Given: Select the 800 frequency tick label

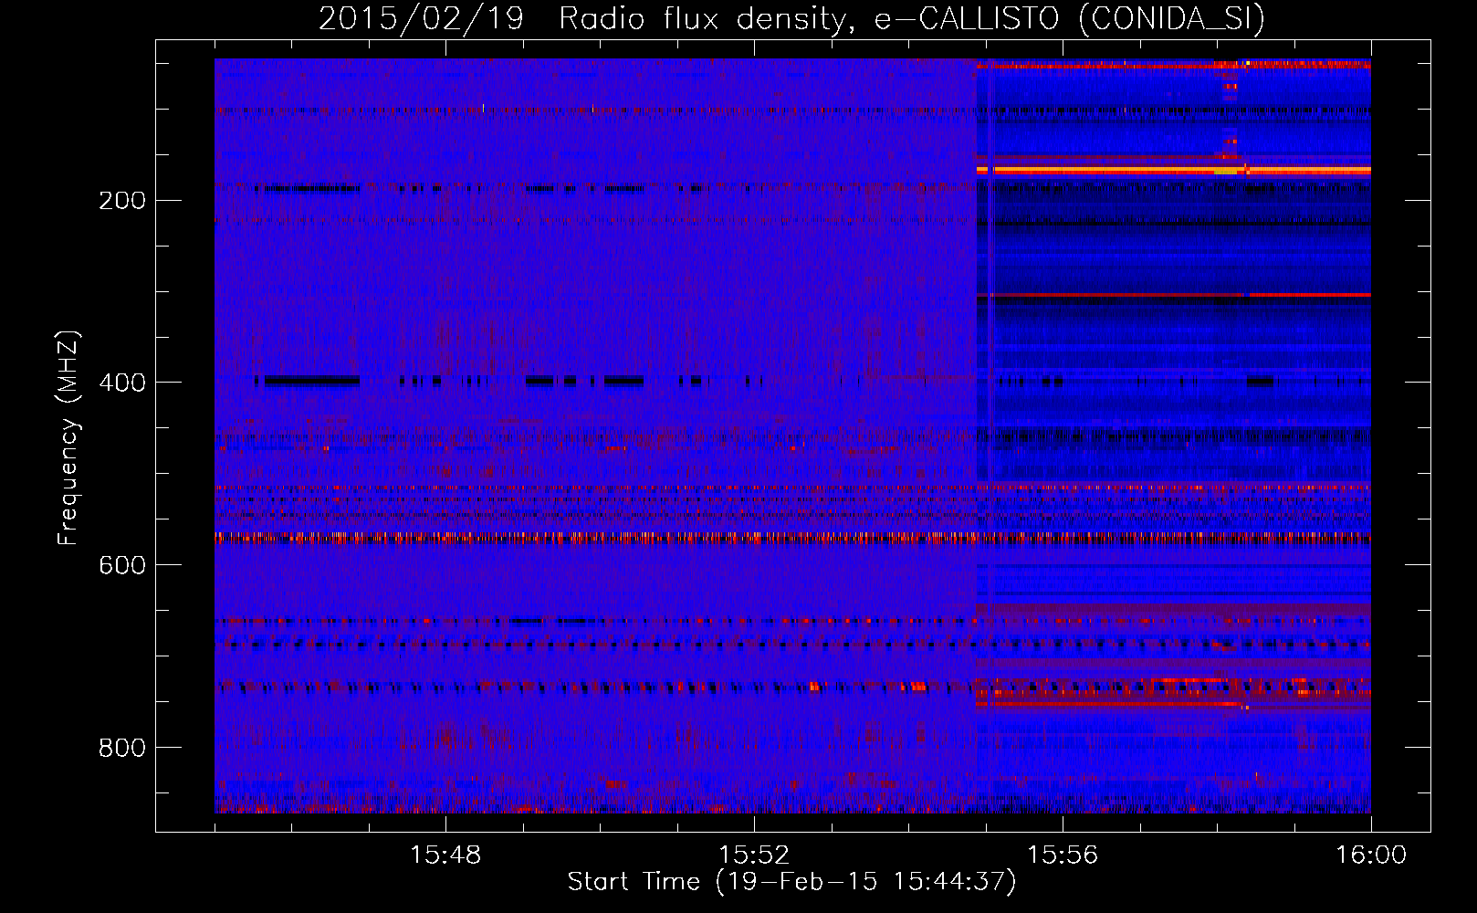Looking at the screenshot, I should coord(122,748).
